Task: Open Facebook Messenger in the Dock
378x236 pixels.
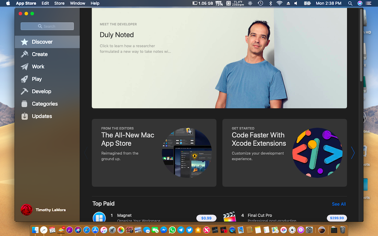Action: point(164,230)
